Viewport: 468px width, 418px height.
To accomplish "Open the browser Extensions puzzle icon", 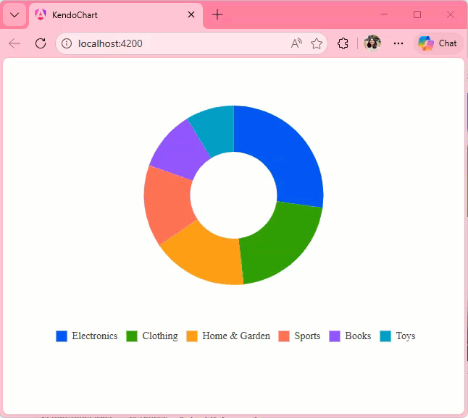I will pyautogui.click(x=343, y=43).
